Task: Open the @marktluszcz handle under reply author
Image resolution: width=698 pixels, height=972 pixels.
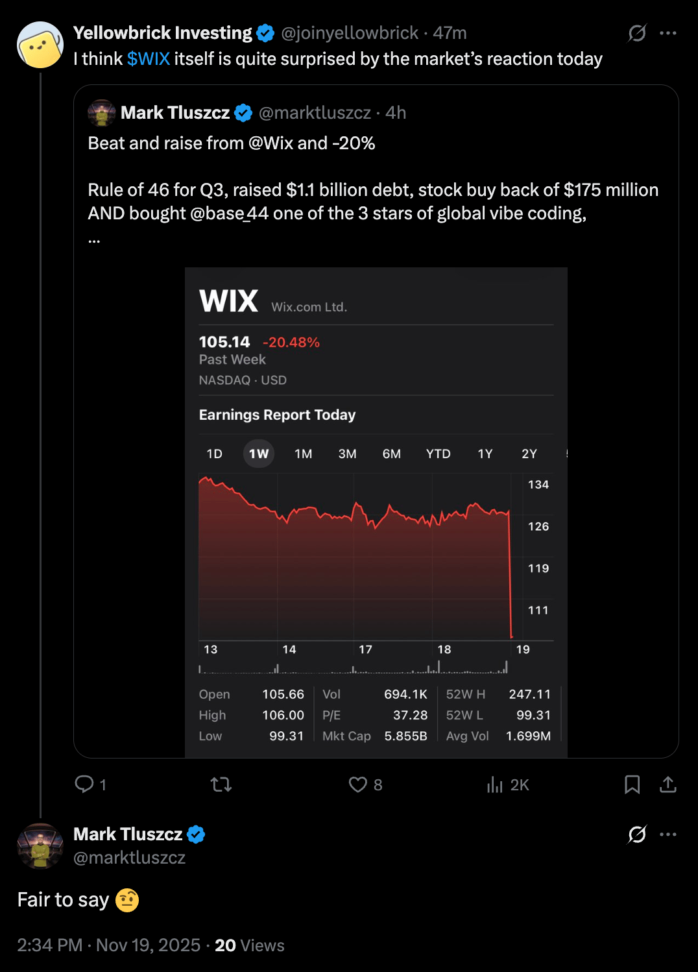Action: click(x=129, y=858)
